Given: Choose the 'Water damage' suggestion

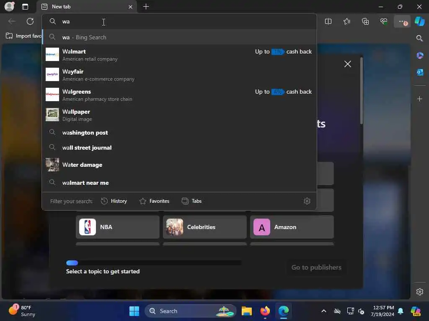Looking at the screenshot, I should pyautogui.click(x=179, y=165).
